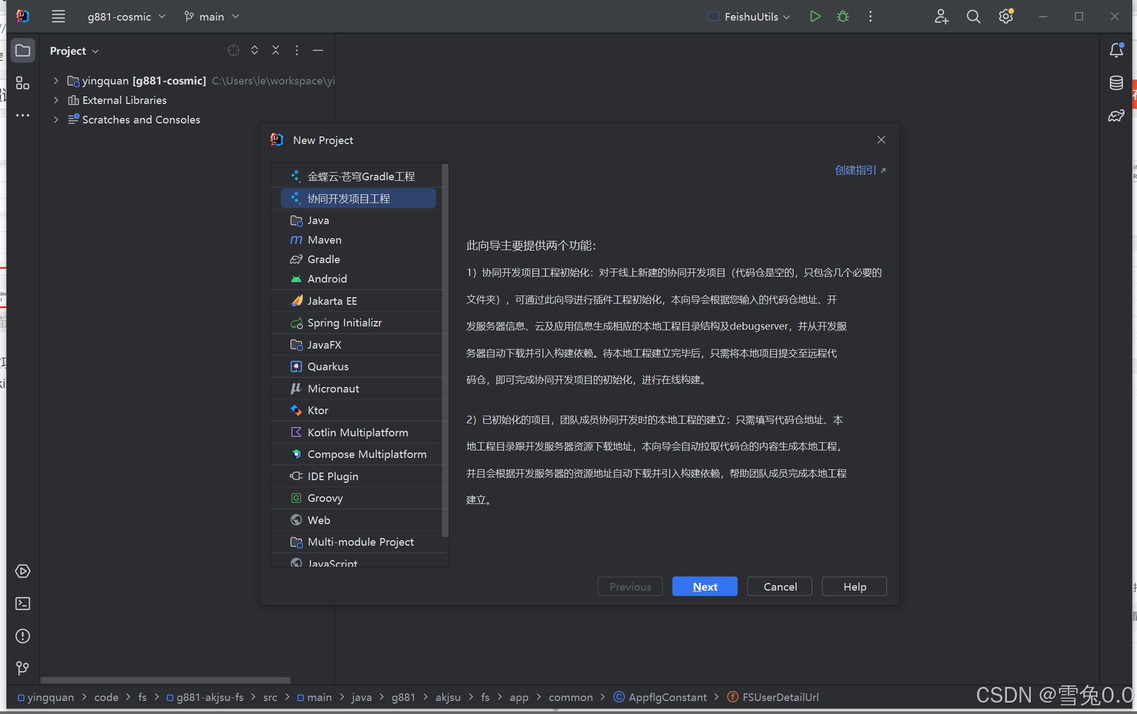Select Web generator
The width and height of the screenshot is (1137, 714).
coord(358,520)
